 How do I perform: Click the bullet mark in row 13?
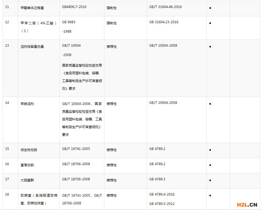pyautogui.click(x=210, y=47)
